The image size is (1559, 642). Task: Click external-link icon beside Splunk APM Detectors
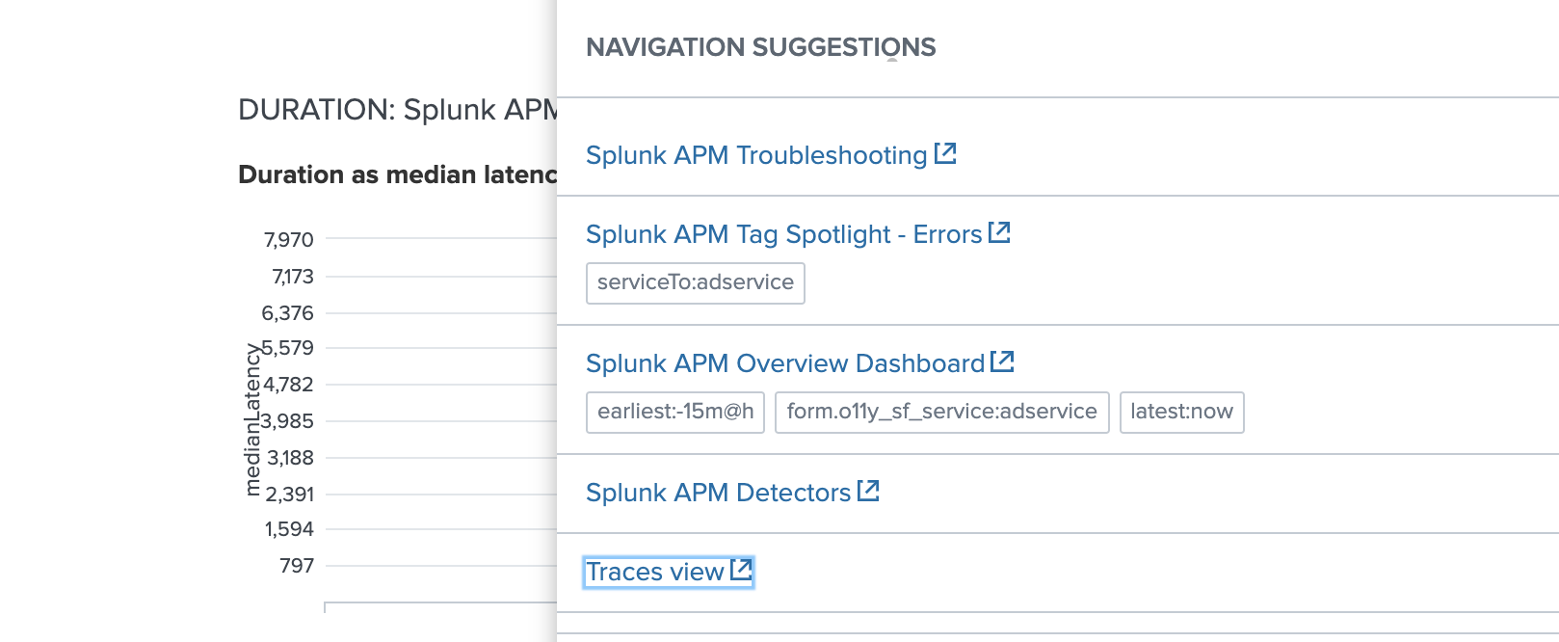click(868, 491)
